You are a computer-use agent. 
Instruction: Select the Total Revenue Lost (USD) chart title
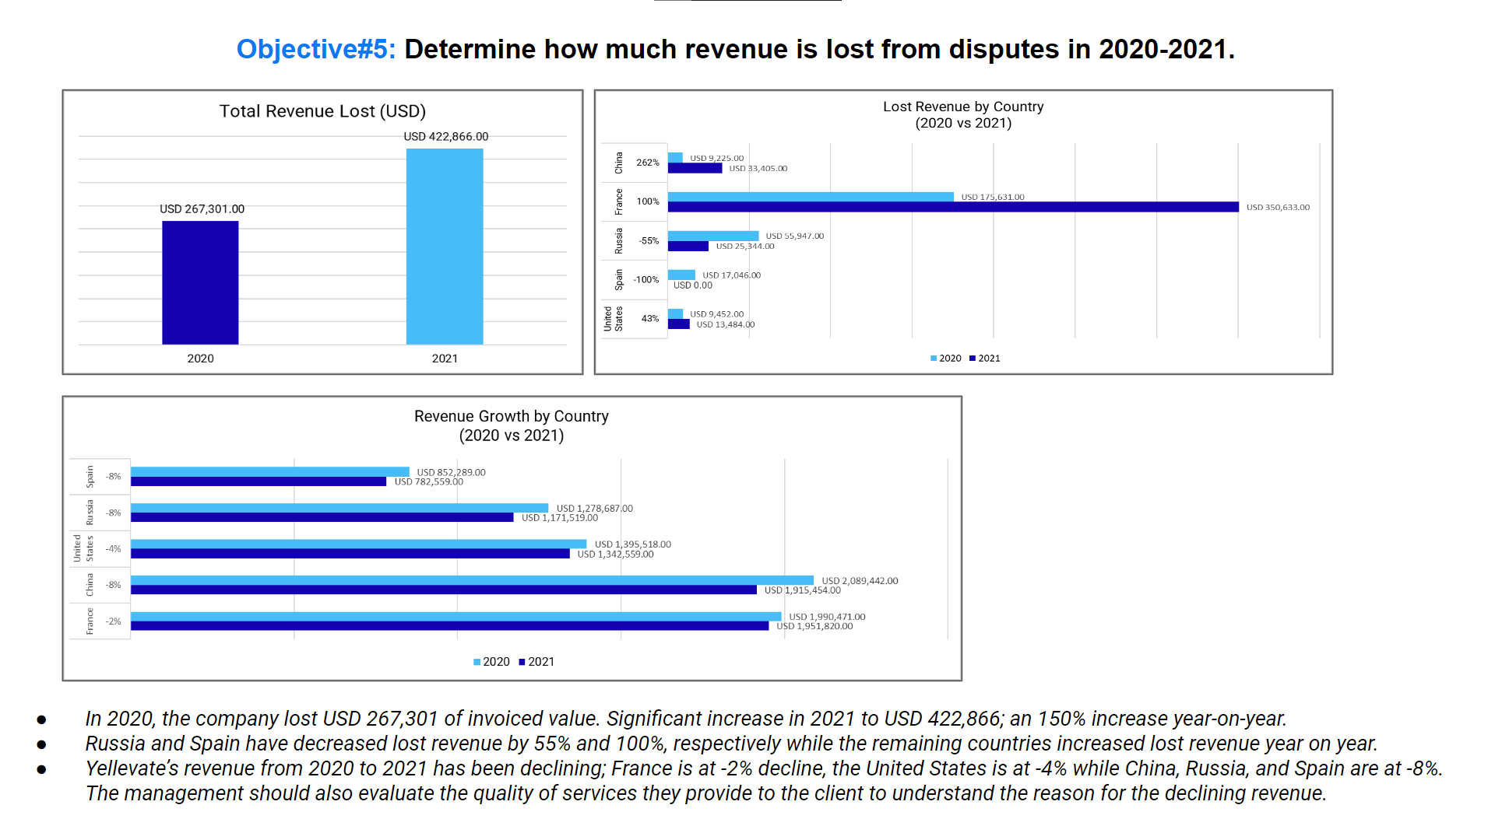pyautogui.click(x=322, y=111)
